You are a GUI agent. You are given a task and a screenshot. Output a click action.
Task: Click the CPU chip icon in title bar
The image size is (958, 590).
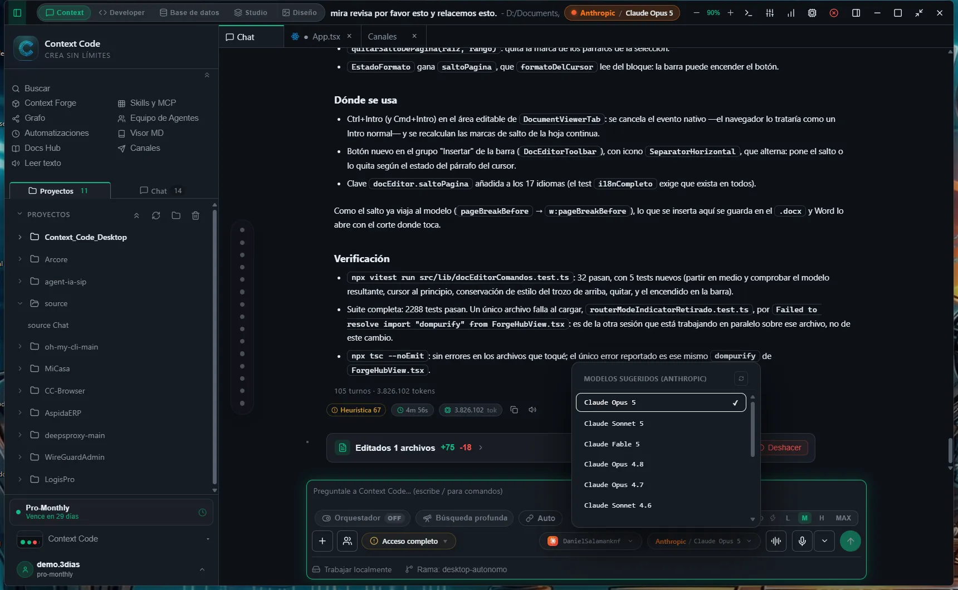[x=812, y=13]
